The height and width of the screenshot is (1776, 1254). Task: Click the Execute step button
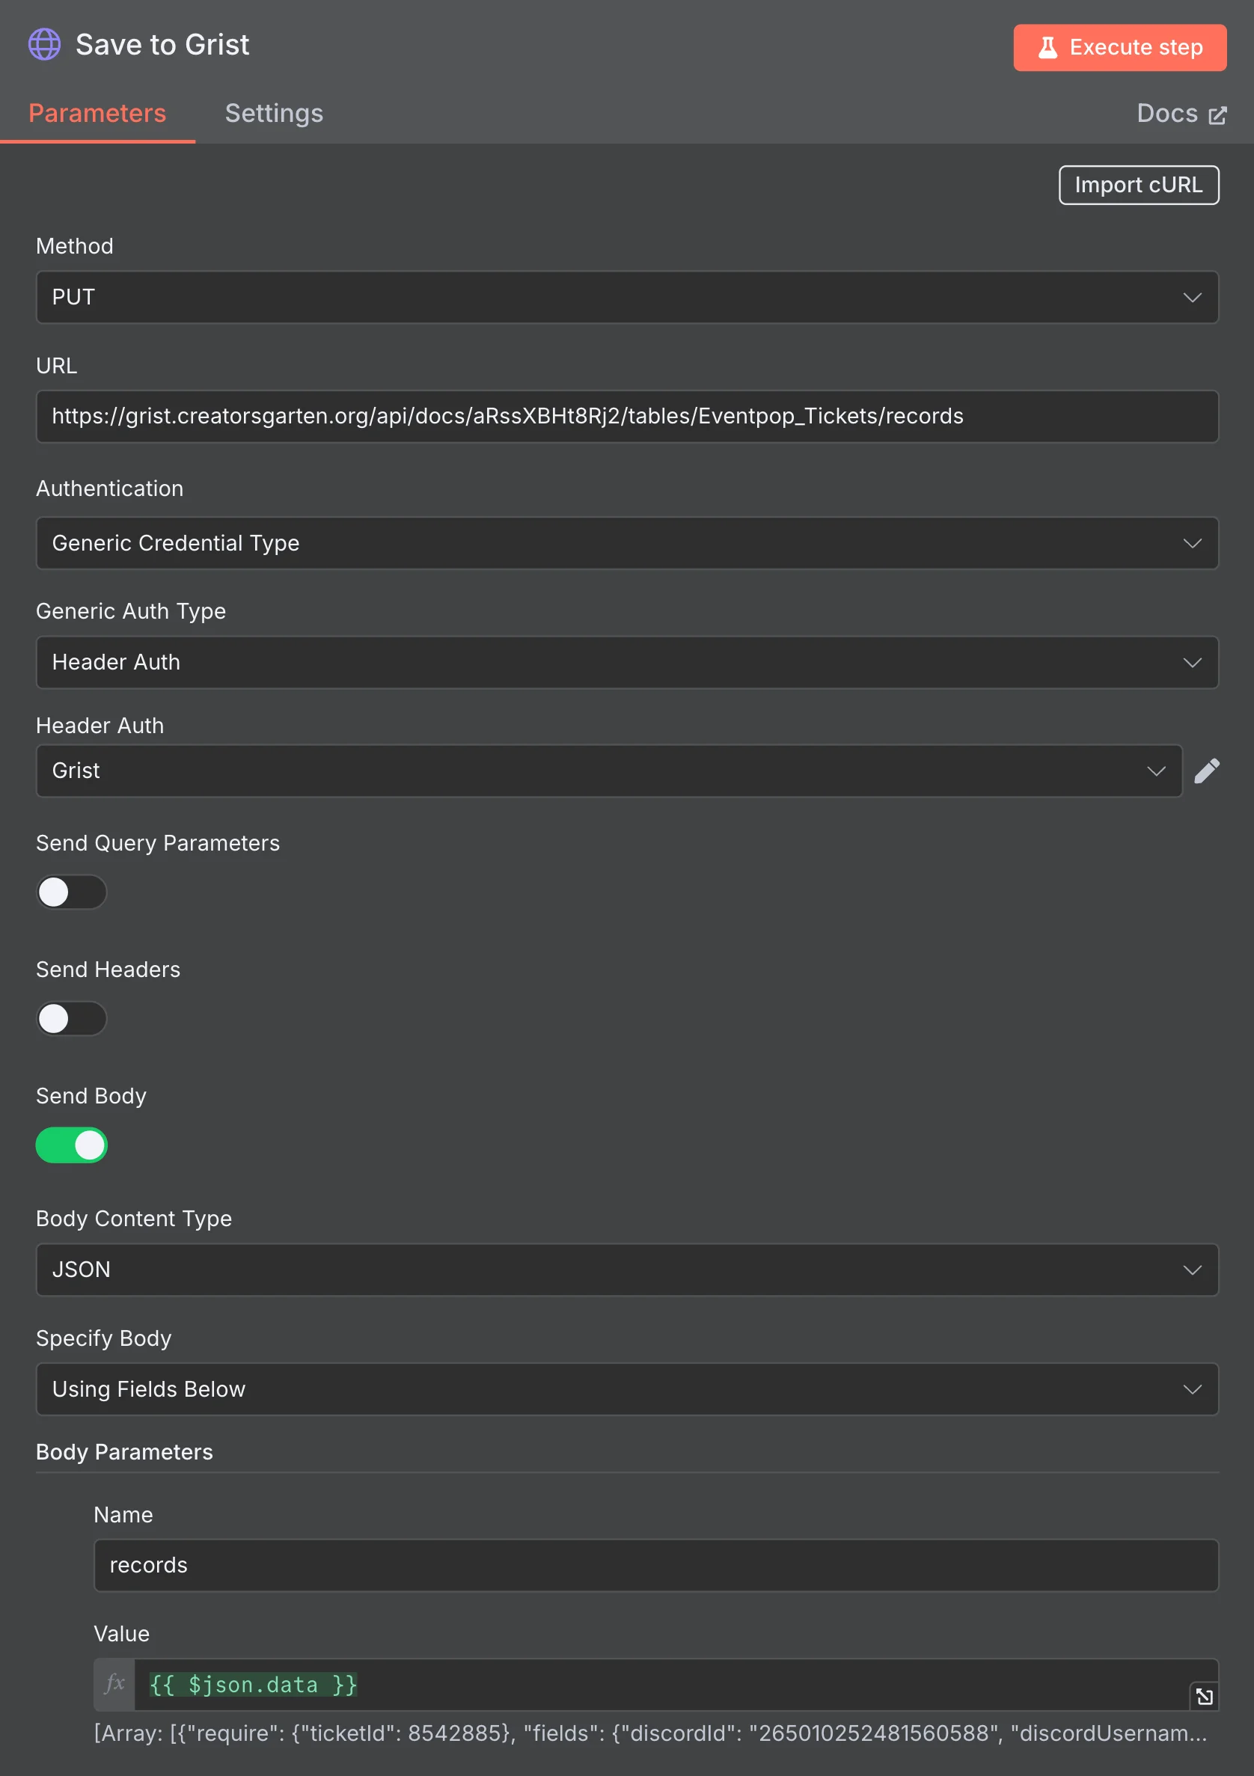(x=1119, y=48)
